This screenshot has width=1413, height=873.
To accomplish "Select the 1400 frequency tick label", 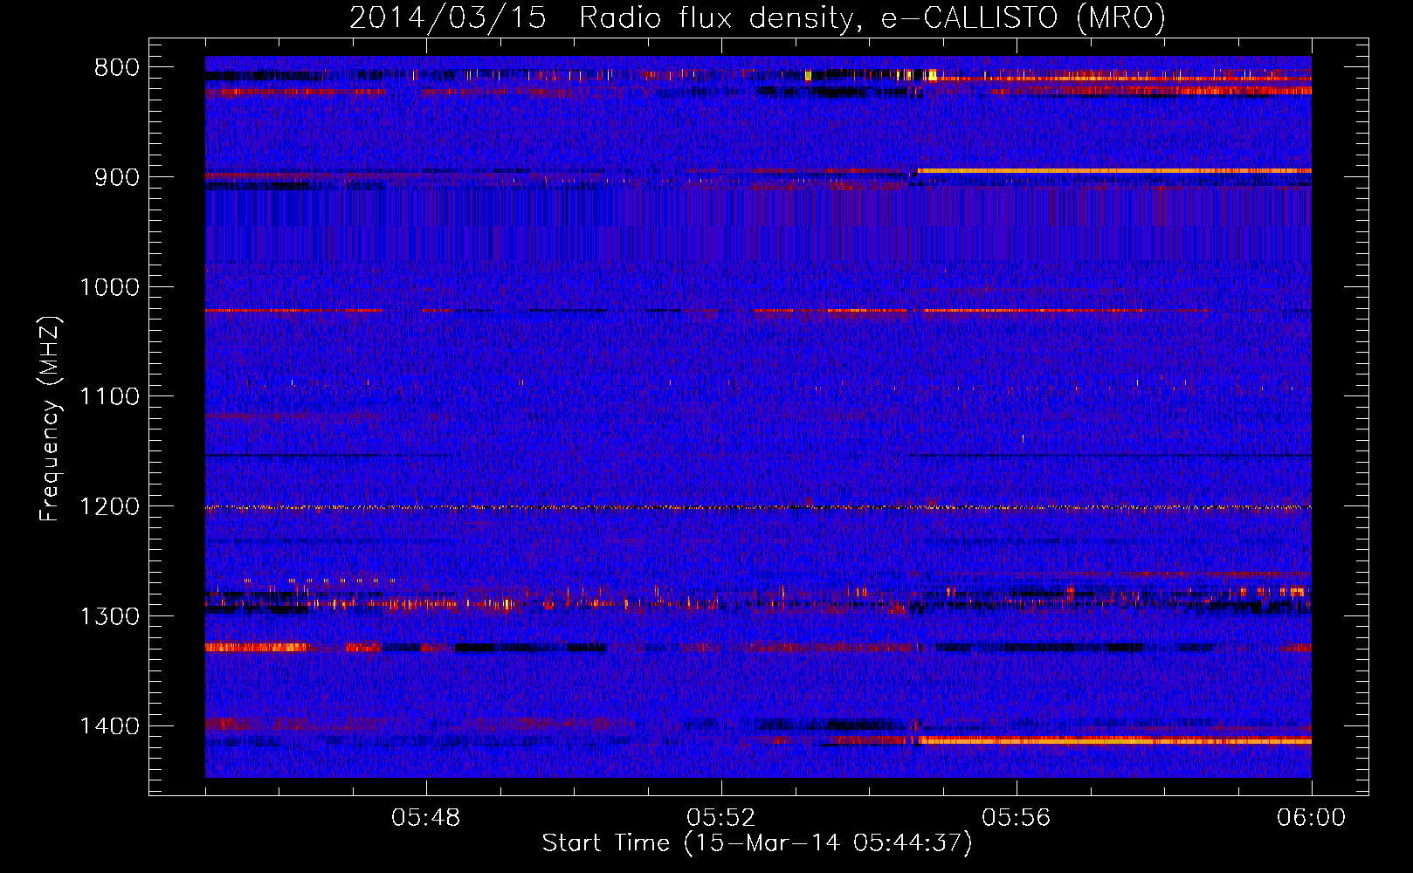I will pos(110,726).
